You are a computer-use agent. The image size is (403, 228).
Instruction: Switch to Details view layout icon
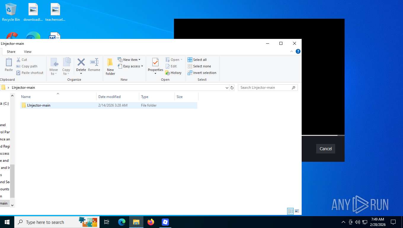(290, 211)
